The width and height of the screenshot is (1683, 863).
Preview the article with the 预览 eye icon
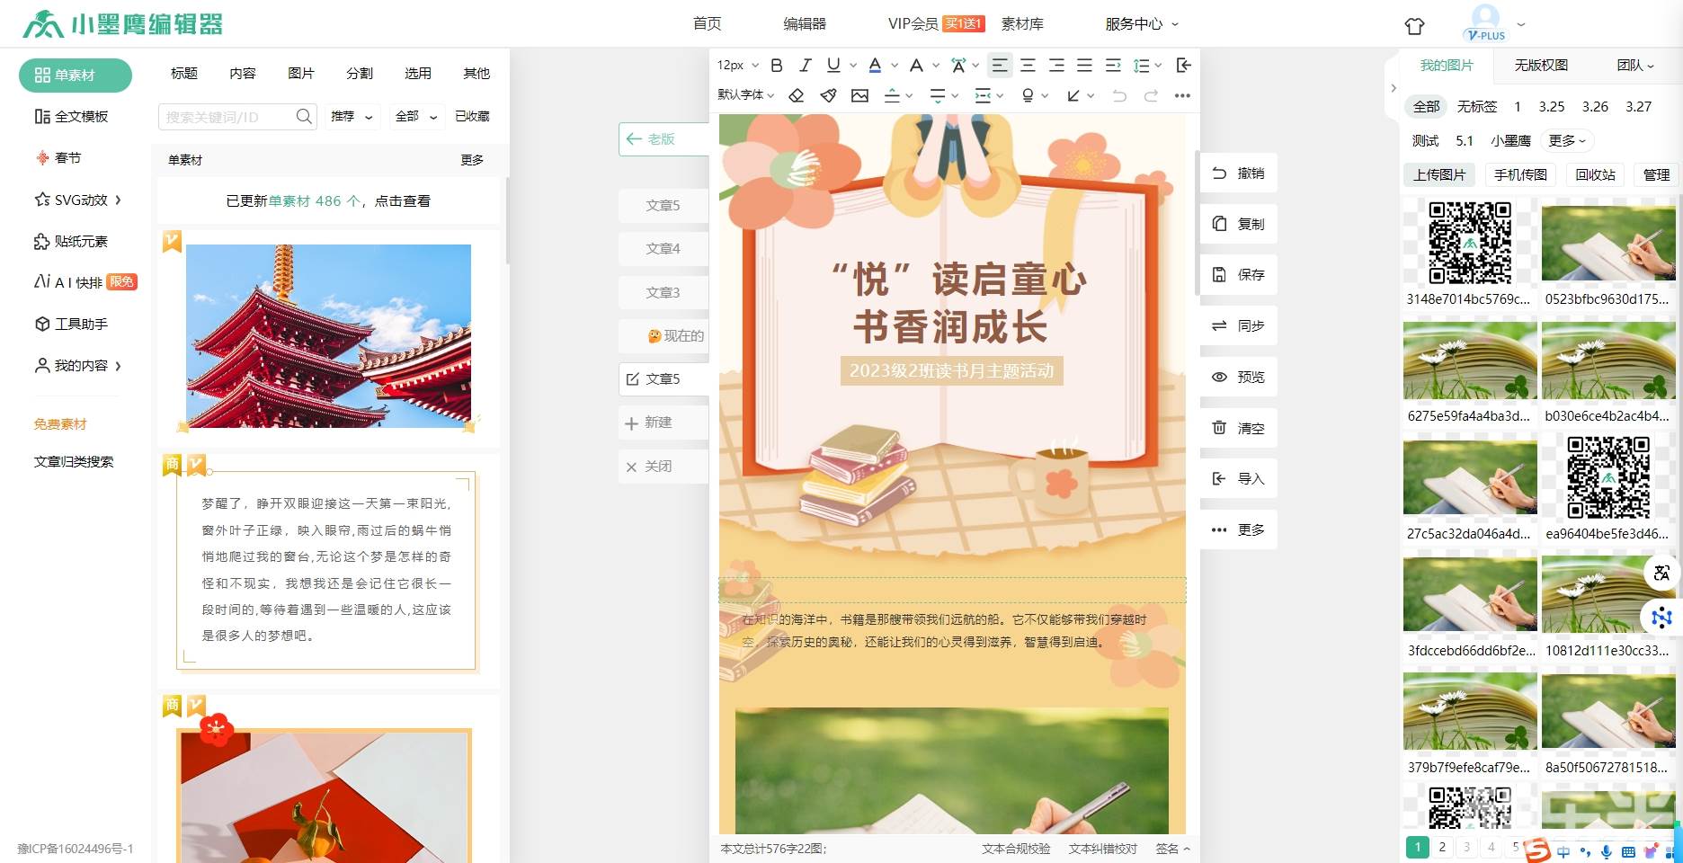click(x=1238, y=378)
